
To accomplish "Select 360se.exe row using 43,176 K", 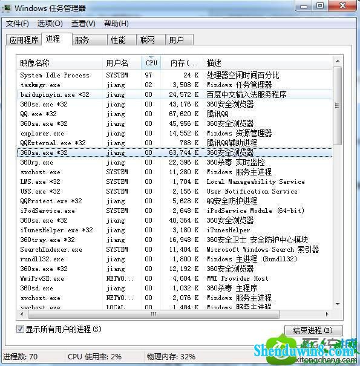I will pos(174,104).
